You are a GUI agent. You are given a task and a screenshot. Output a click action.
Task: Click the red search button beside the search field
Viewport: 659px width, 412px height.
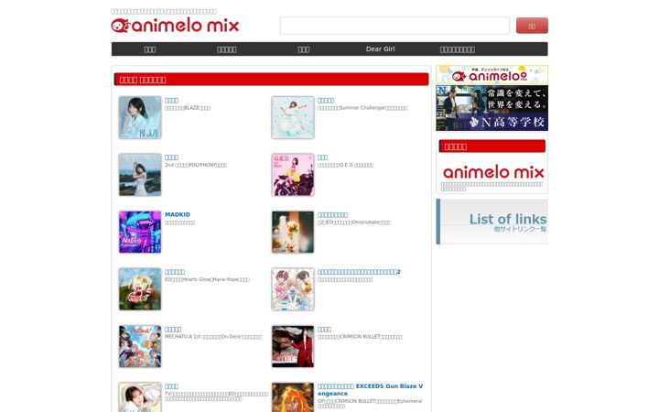click(532, 26)
